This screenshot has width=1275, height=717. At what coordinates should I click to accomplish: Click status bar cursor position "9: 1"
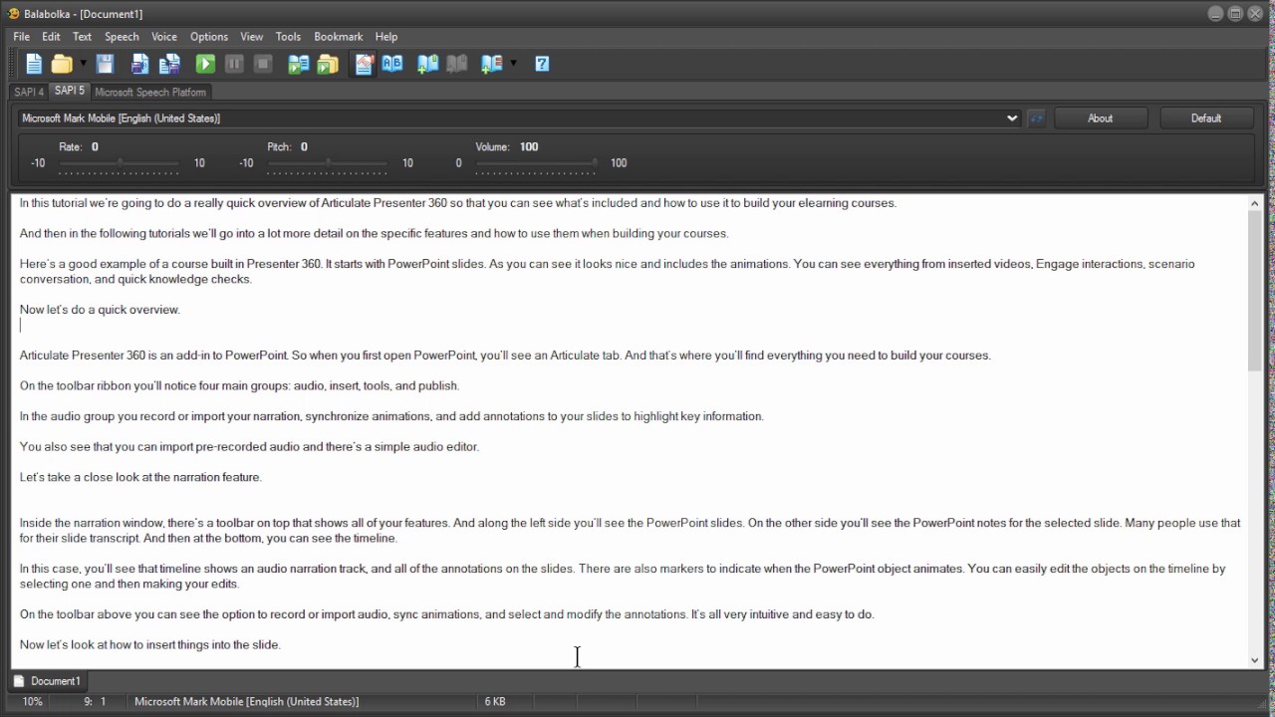point(95,701)
